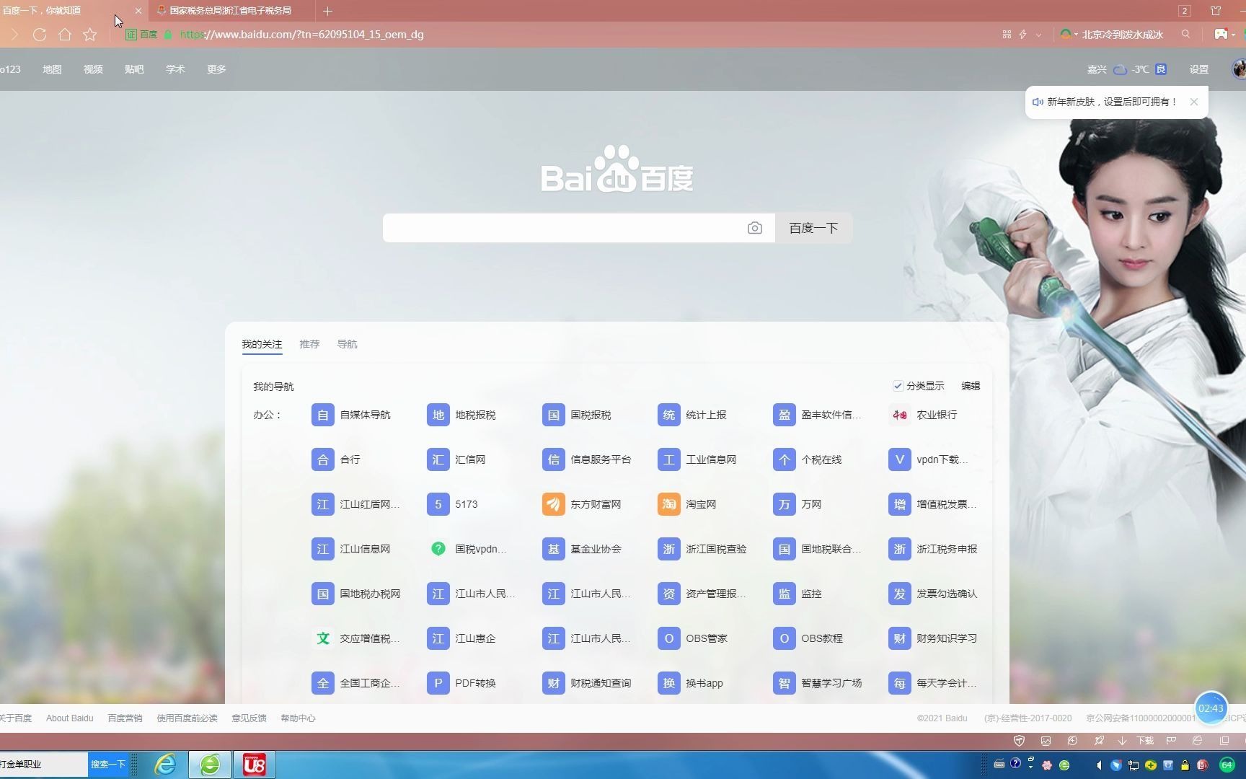This screenshot has width=1246, height=779.
Task: Click the lightning speed-mode icon
Action: (1022, 35)
